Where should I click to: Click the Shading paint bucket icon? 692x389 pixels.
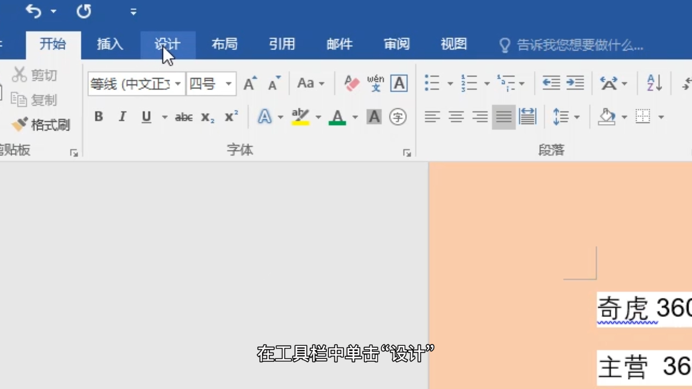(607, 117)
